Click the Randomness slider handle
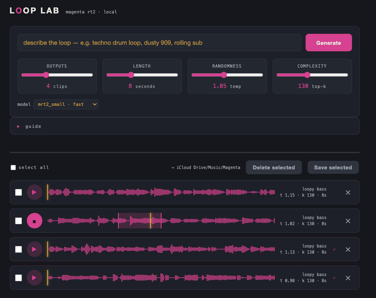376x298 pixels. click(224, 75)
